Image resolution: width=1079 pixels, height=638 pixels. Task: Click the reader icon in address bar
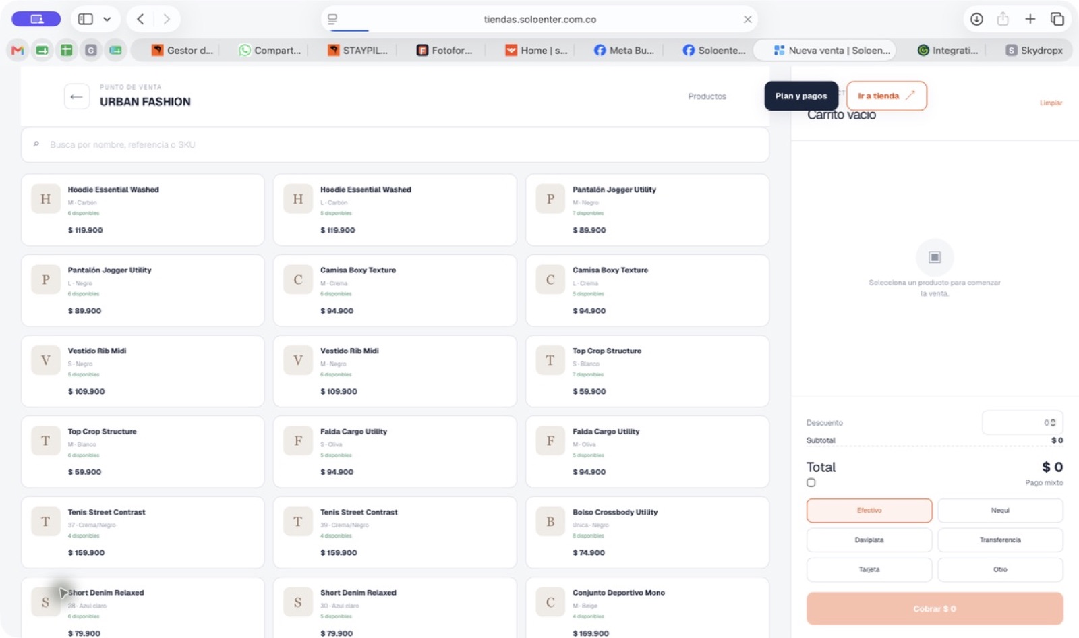332,19
